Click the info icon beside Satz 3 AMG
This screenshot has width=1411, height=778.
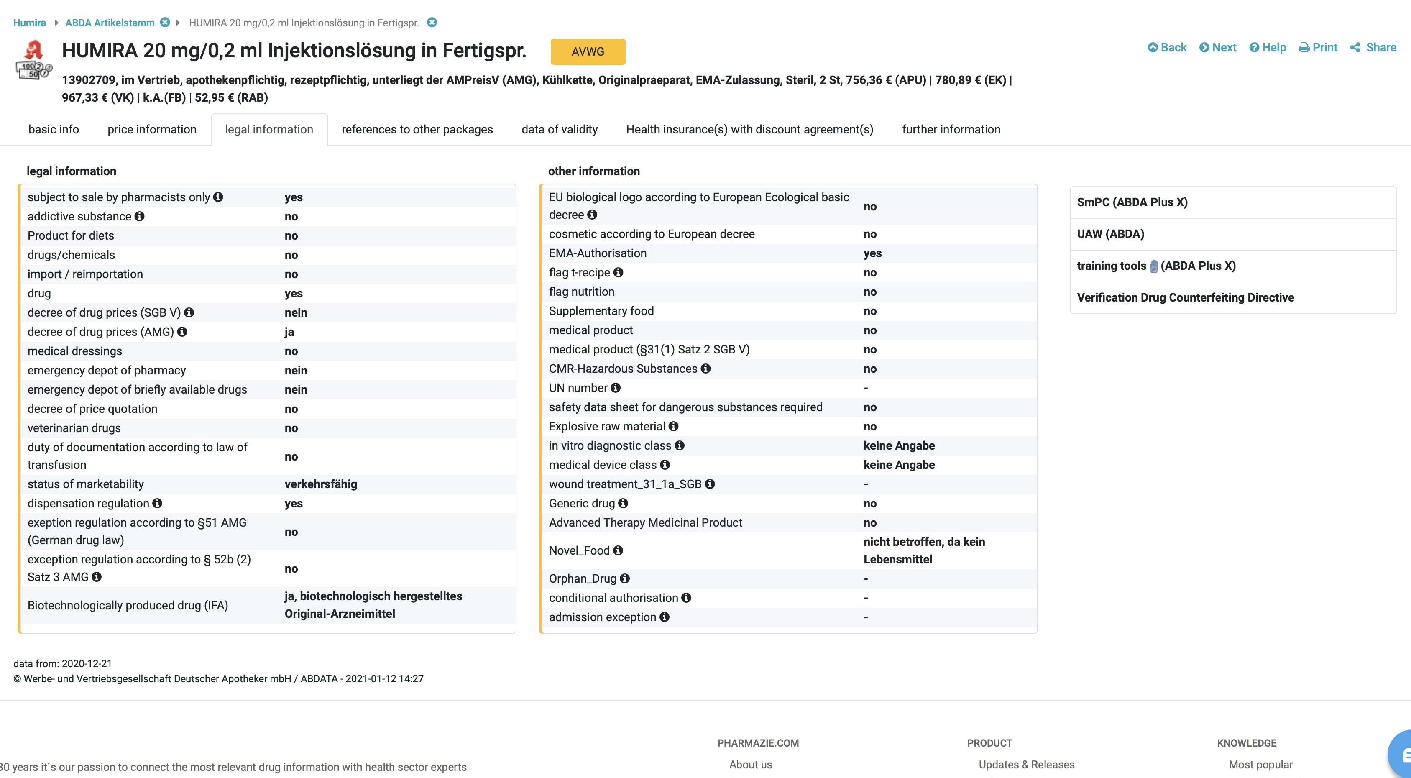click(97, 577)
